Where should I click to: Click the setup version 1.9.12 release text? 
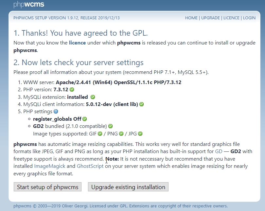click(66, 18)
